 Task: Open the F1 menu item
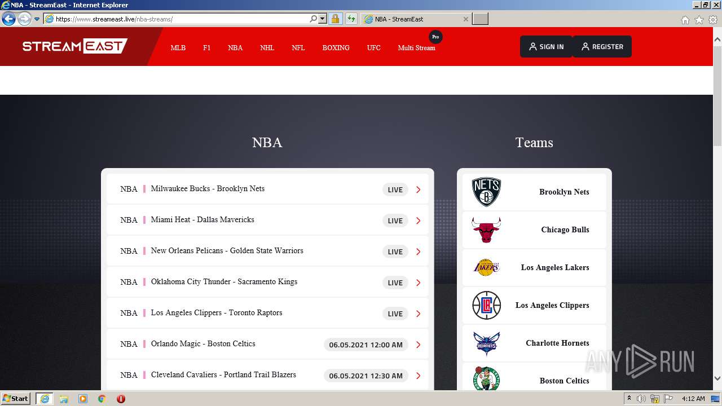pos(206,48)
